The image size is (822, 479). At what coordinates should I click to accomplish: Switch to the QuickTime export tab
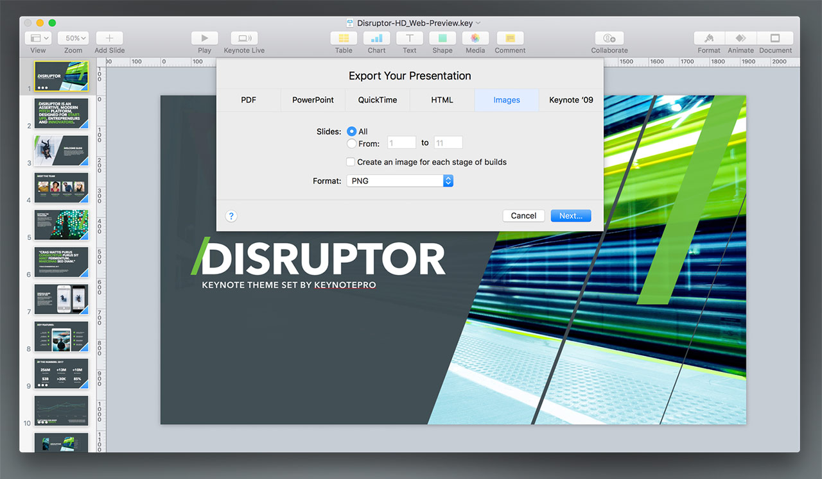pos(378,100)
